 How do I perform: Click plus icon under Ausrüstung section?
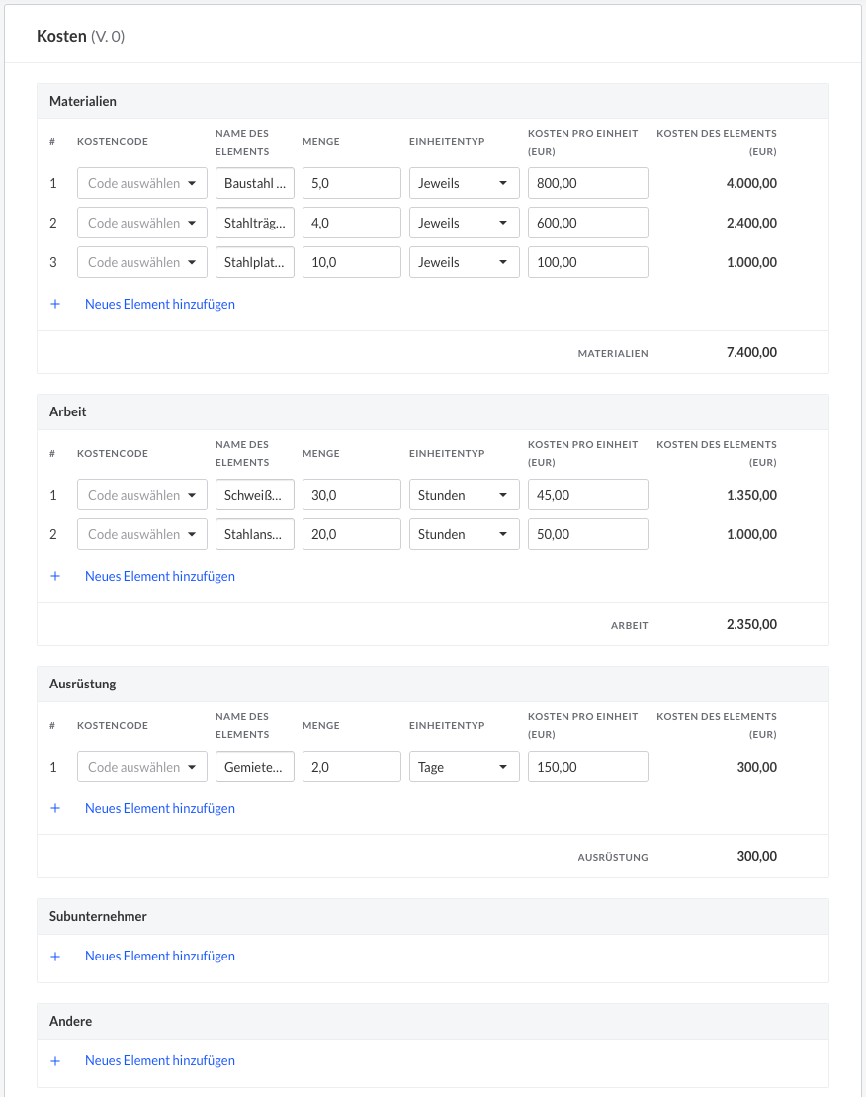(55, 808)
